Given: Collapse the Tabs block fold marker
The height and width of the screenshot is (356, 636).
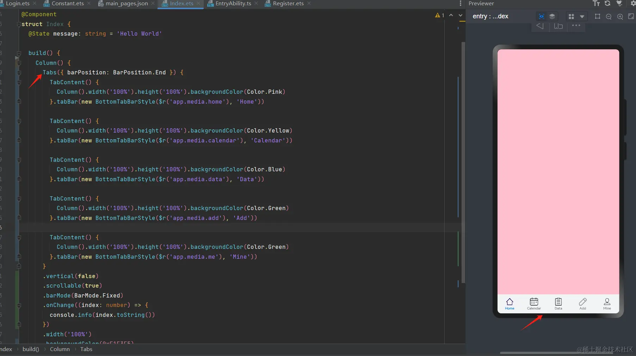Looking at the screenshot, I should tap(19, 73).
